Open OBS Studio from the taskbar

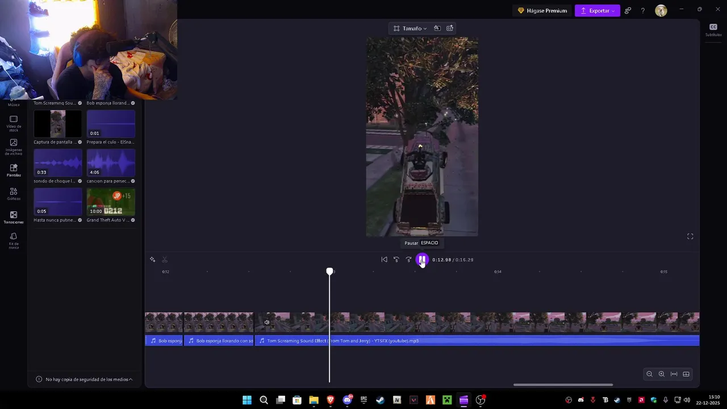(481, 400)
